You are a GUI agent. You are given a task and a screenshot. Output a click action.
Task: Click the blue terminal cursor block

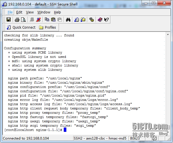point(65,130)
